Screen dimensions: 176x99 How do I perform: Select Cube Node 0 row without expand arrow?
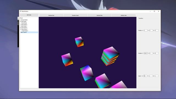[24, 24]
